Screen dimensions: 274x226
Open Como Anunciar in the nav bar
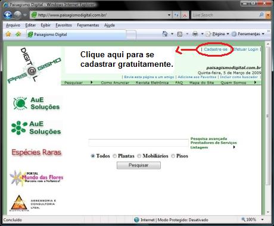click(115, 83)
